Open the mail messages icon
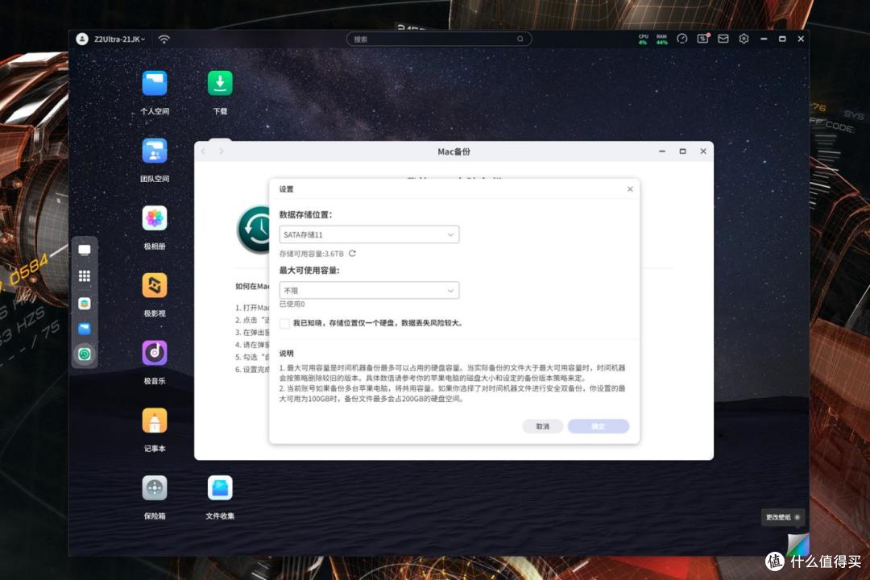 pos(723,39)
